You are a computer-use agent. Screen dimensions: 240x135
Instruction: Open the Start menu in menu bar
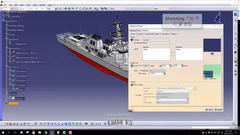point(5,5)
